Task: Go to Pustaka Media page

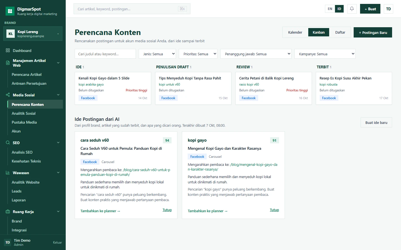Action: [x=35, y=122]
